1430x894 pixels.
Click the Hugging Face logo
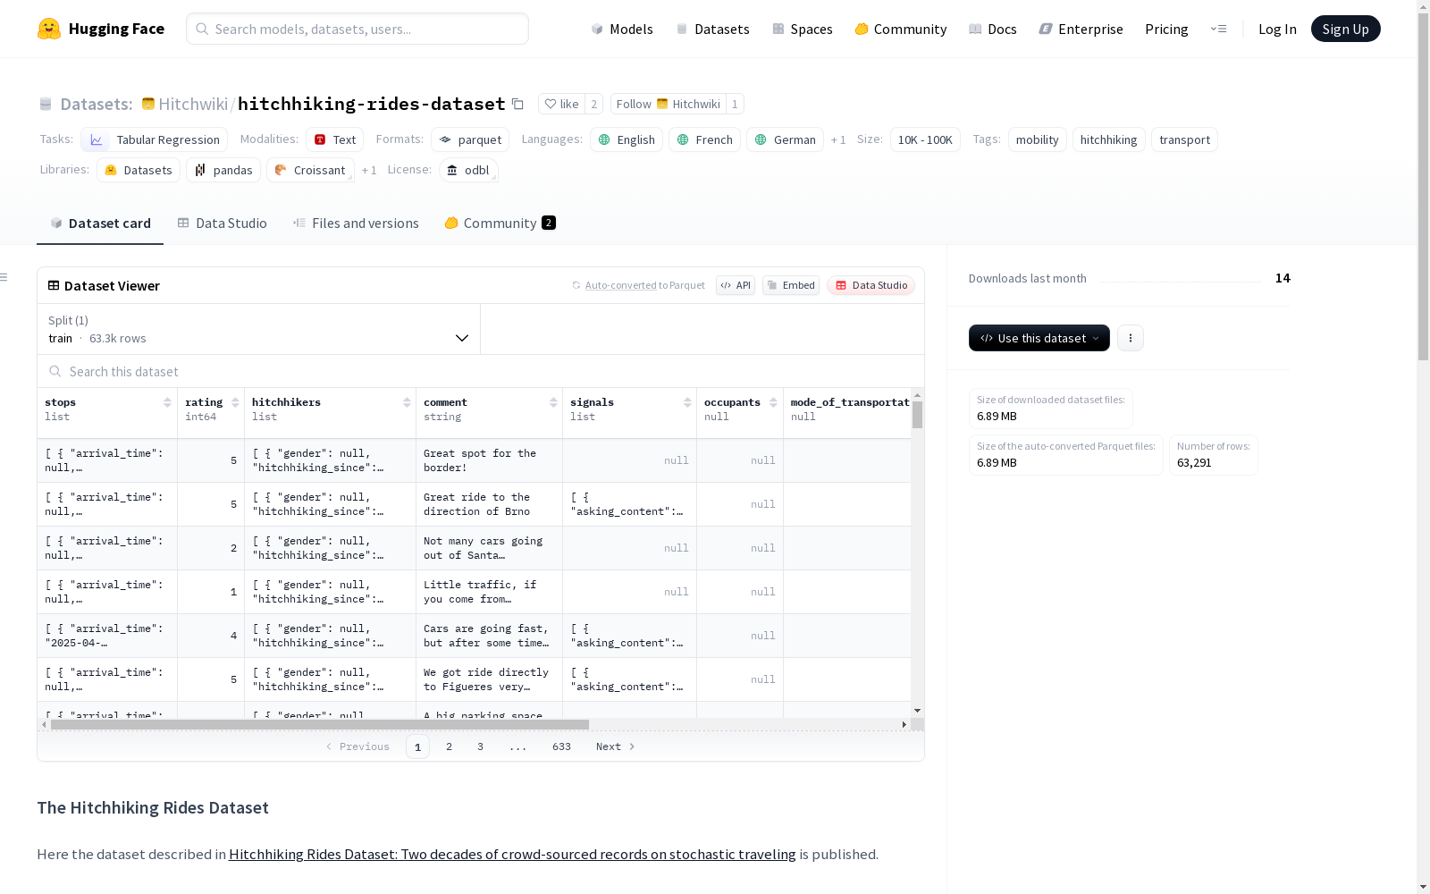[x=101, y=29]
